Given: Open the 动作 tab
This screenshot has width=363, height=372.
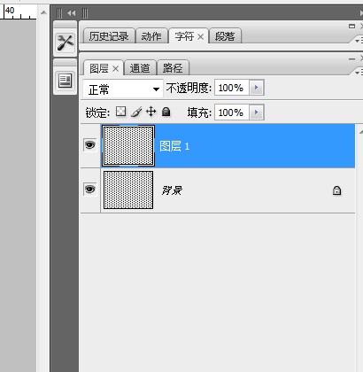Looking at the screenshot, I should pyautogui.click(x=151, y=36).
